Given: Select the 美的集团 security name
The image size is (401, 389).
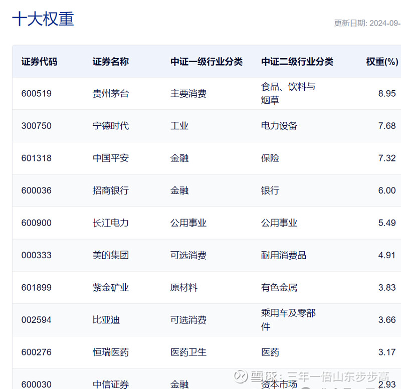Looking at the screenshot, I should [110, 255].
